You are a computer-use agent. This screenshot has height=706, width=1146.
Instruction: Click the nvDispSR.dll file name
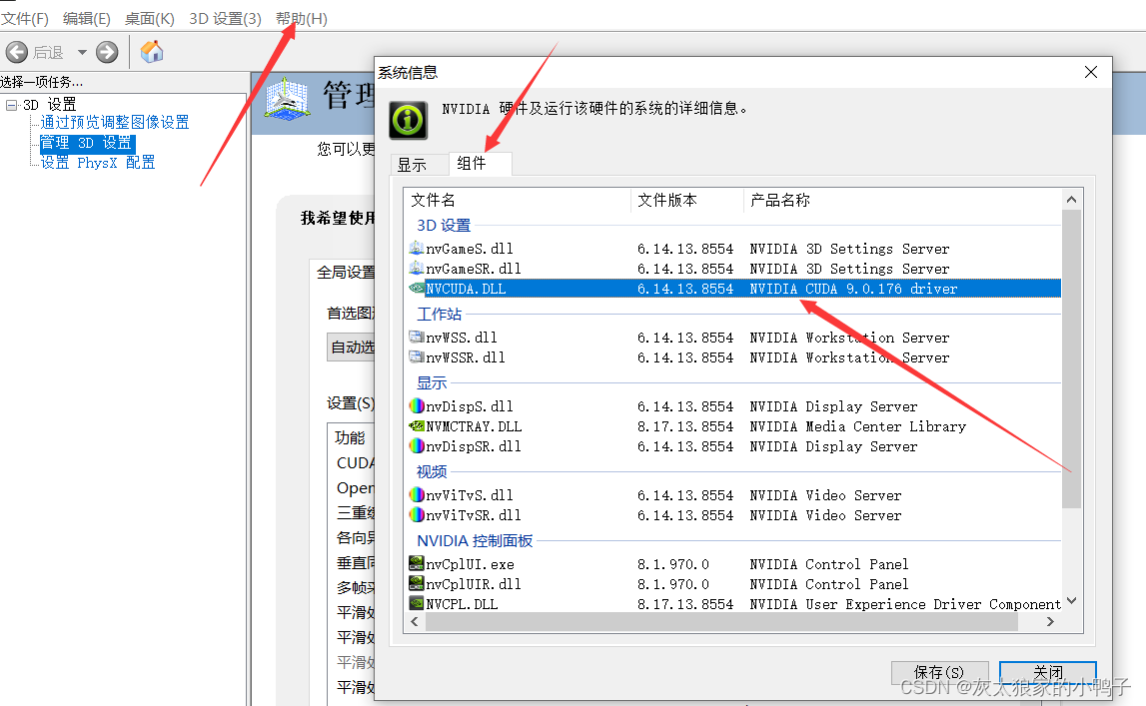(x=474, y=445)
